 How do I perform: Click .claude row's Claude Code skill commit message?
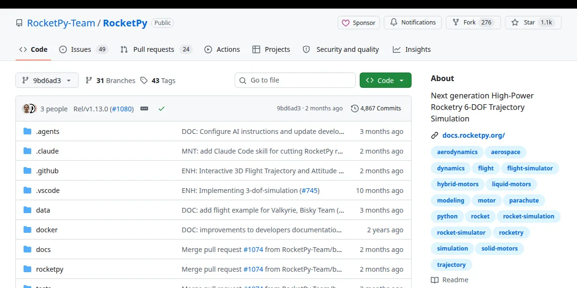263,151
